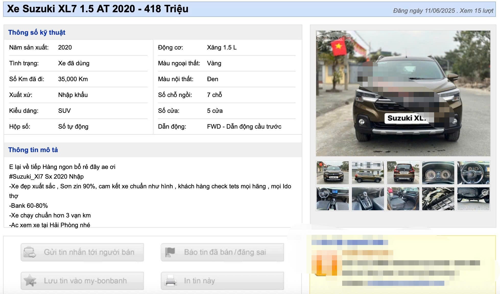
Task: Select the steering wheel thumbnail
Action: coord(473,173)
